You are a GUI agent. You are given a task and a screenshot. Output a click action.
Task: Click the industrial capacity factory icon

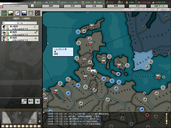pyautogui.click(x=153, y=2)
